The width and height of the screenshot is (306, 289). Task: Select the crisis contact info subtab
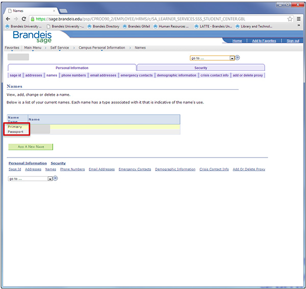tap(215, 75)
